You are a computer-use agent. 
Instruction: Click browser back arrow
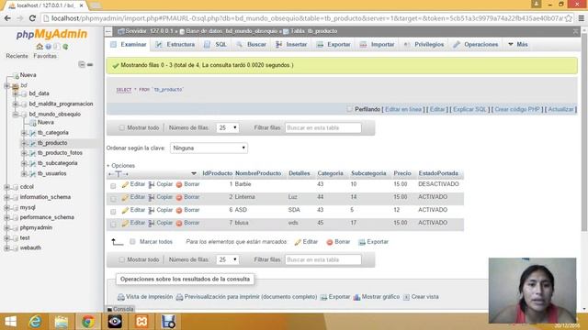7,18
